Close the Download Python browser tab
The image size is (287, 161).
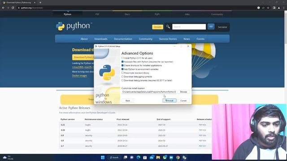click(x=35, y=3)
